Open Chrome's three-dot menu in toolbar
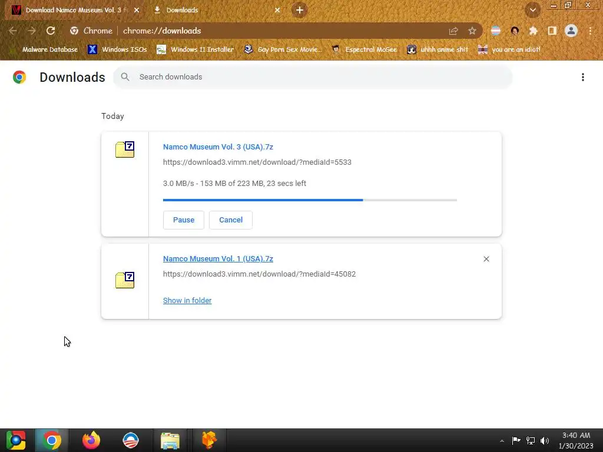The image size is (603, 452). 590,31
